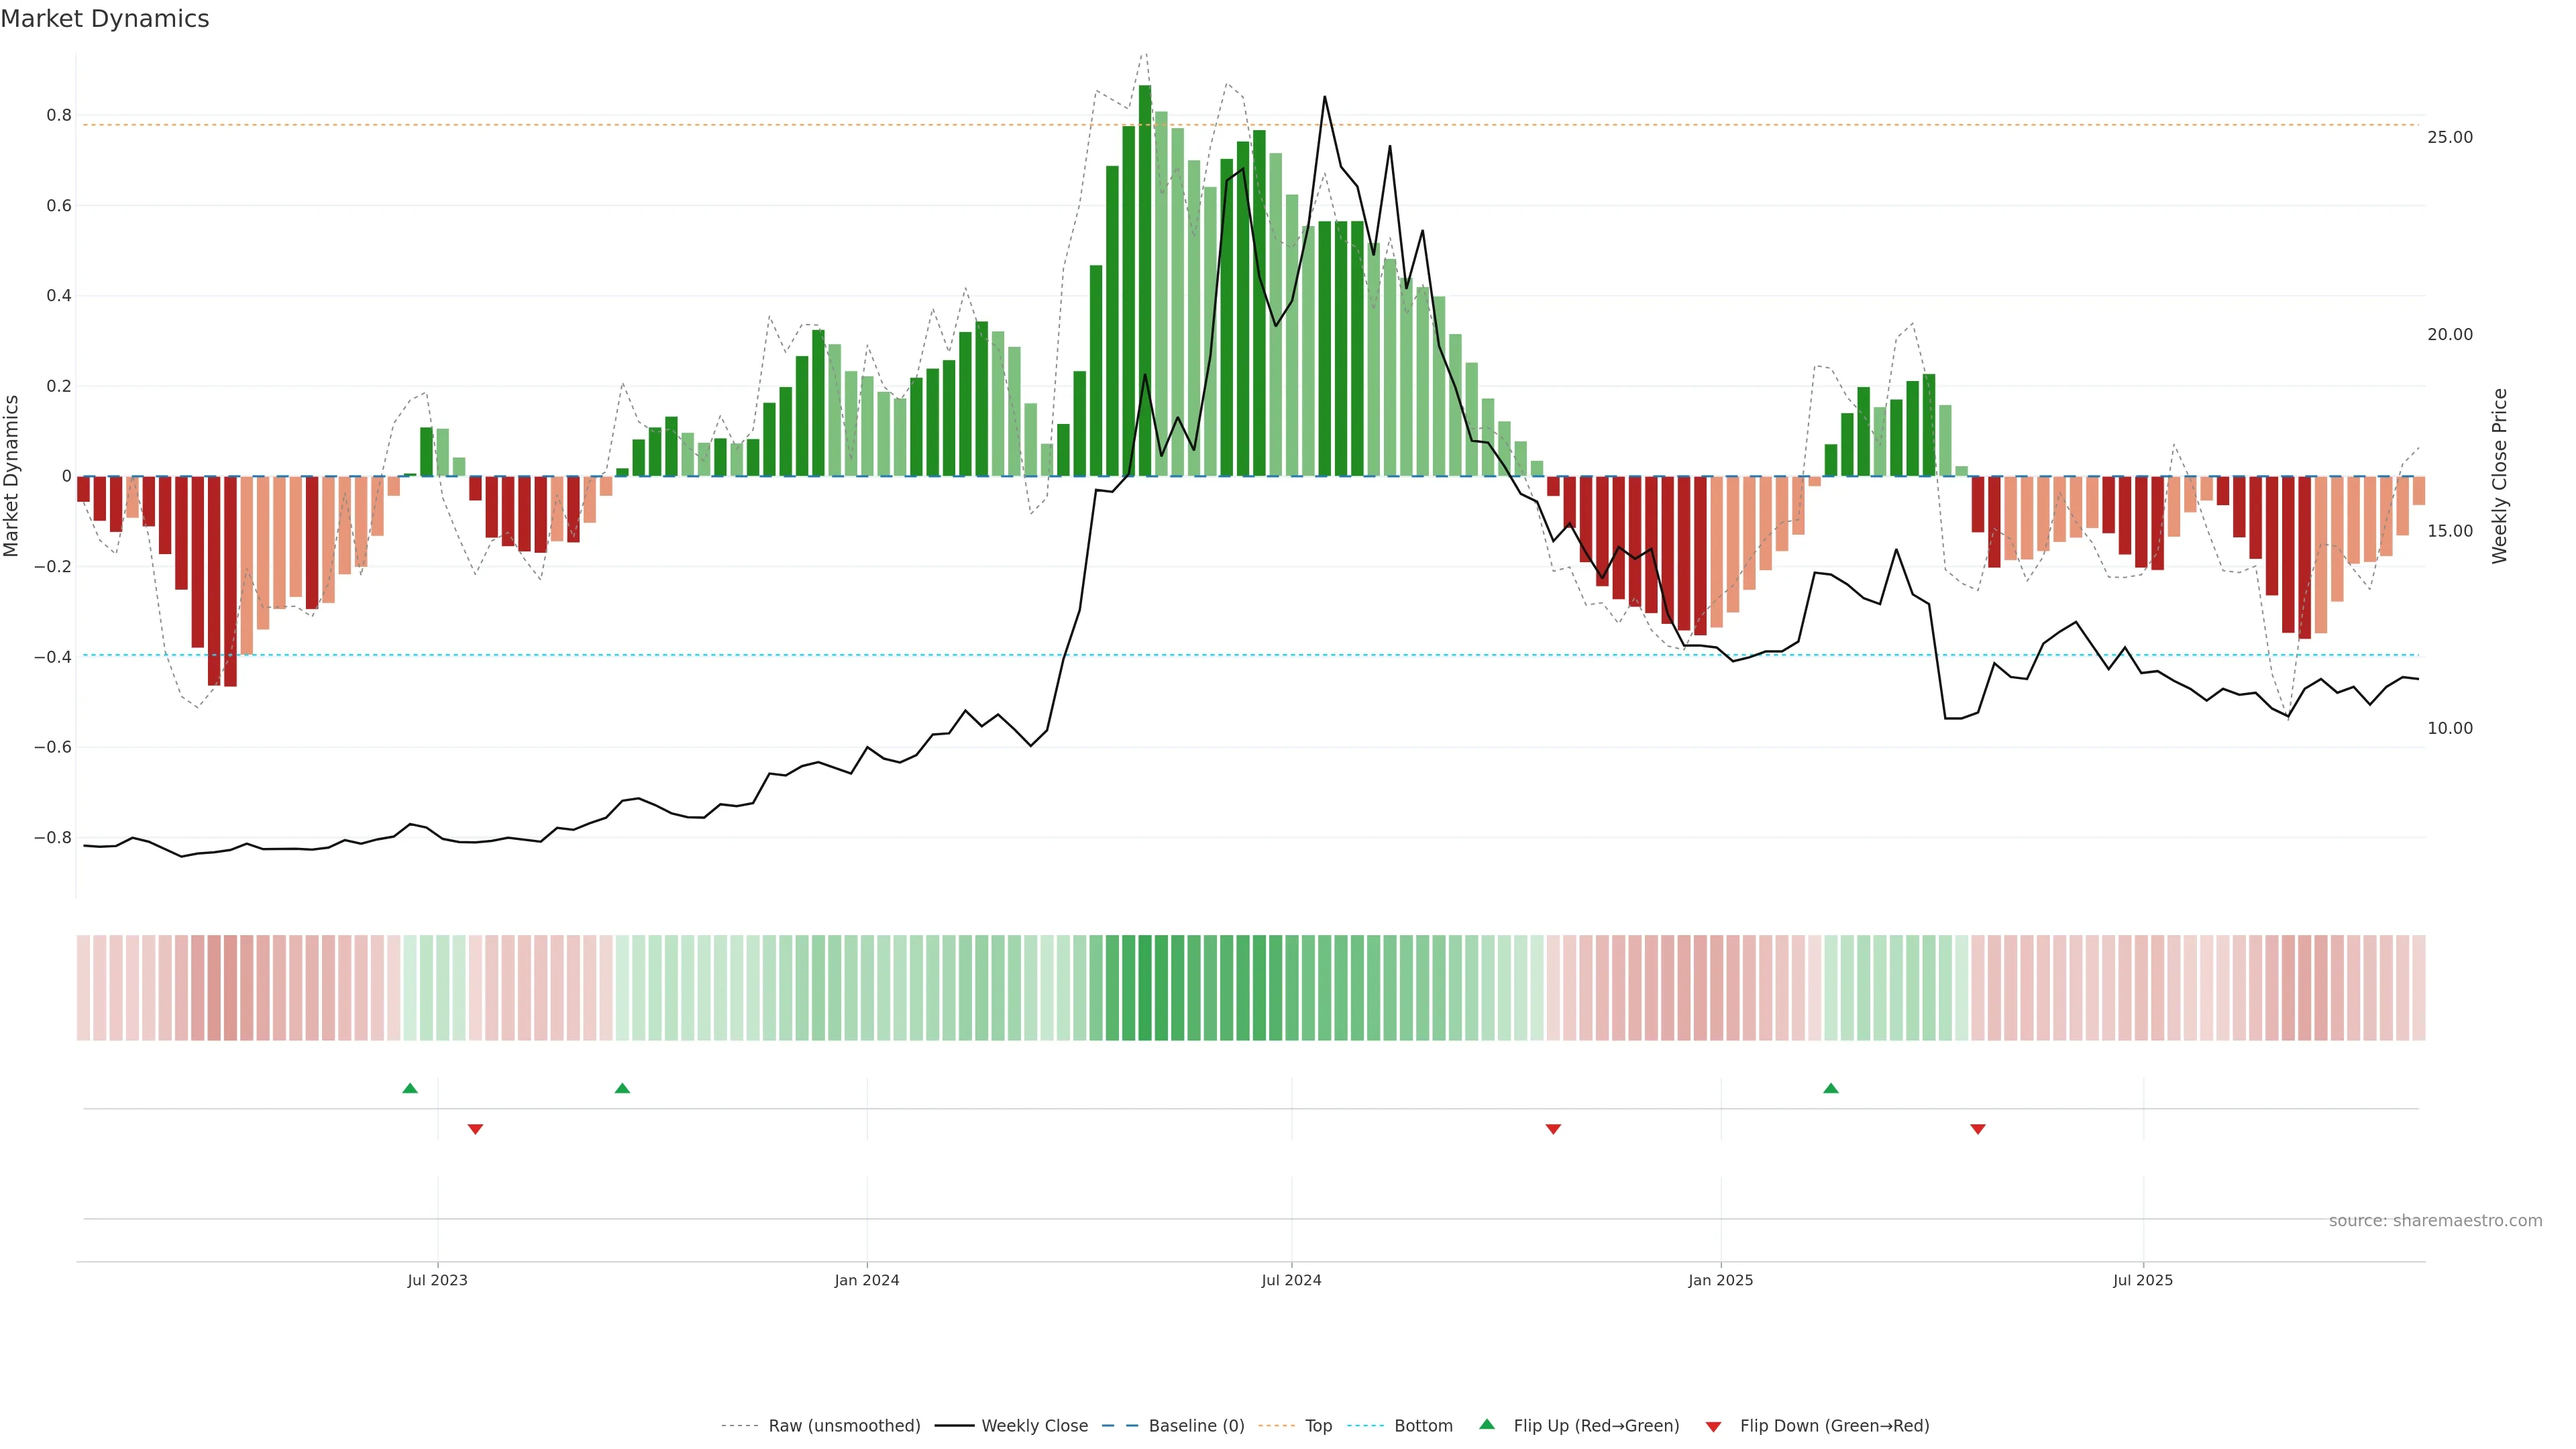
Task: Click the Market Dynamics chart title
Action: coord(105,19)
